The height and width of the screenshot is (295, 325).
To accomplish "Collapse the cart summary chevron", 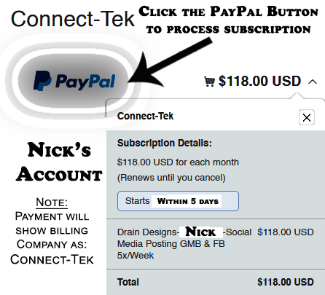I will tap(313, 82).
